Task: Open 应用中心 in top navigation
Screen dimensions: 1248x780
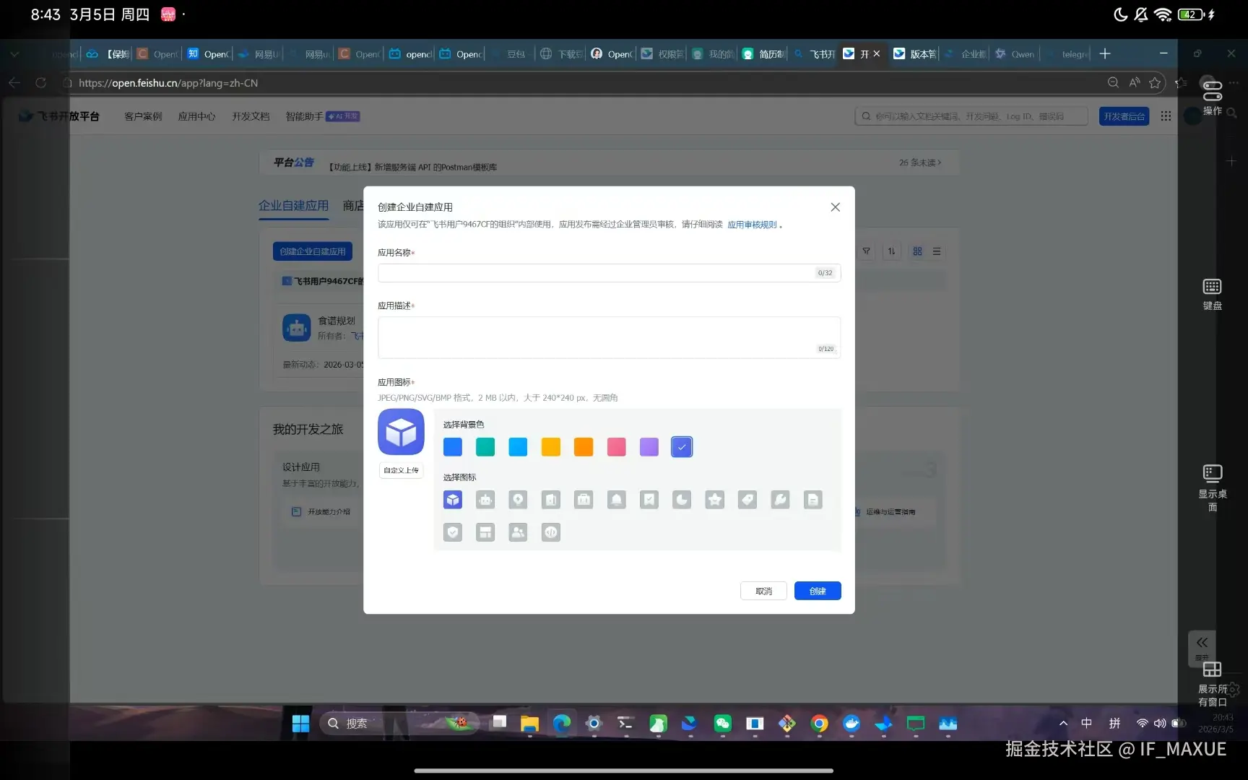Action: [x=196, y=116]
